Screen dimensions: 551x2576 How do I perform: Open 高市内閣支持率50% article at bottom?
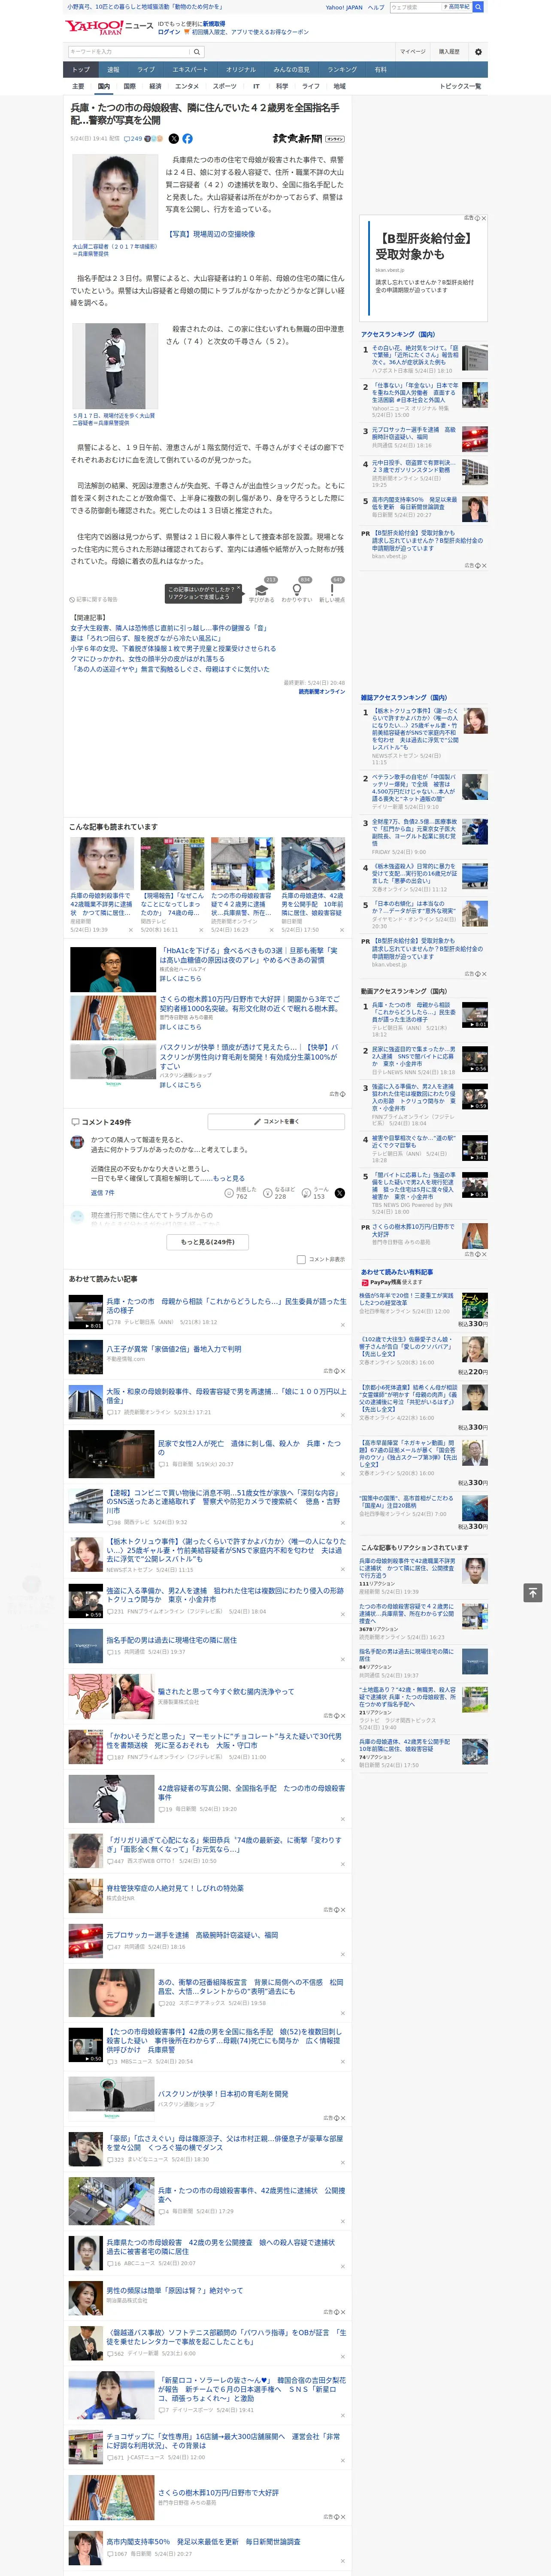pos(203,2541)
